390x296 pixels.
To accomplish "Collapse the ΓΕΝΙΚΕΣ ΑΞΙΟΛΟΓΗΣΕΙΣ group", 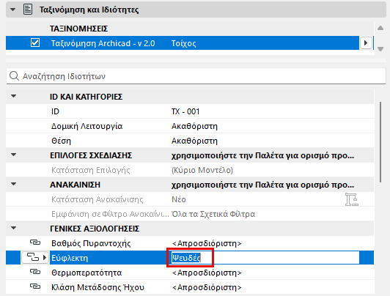I will (x=14, y=228).
